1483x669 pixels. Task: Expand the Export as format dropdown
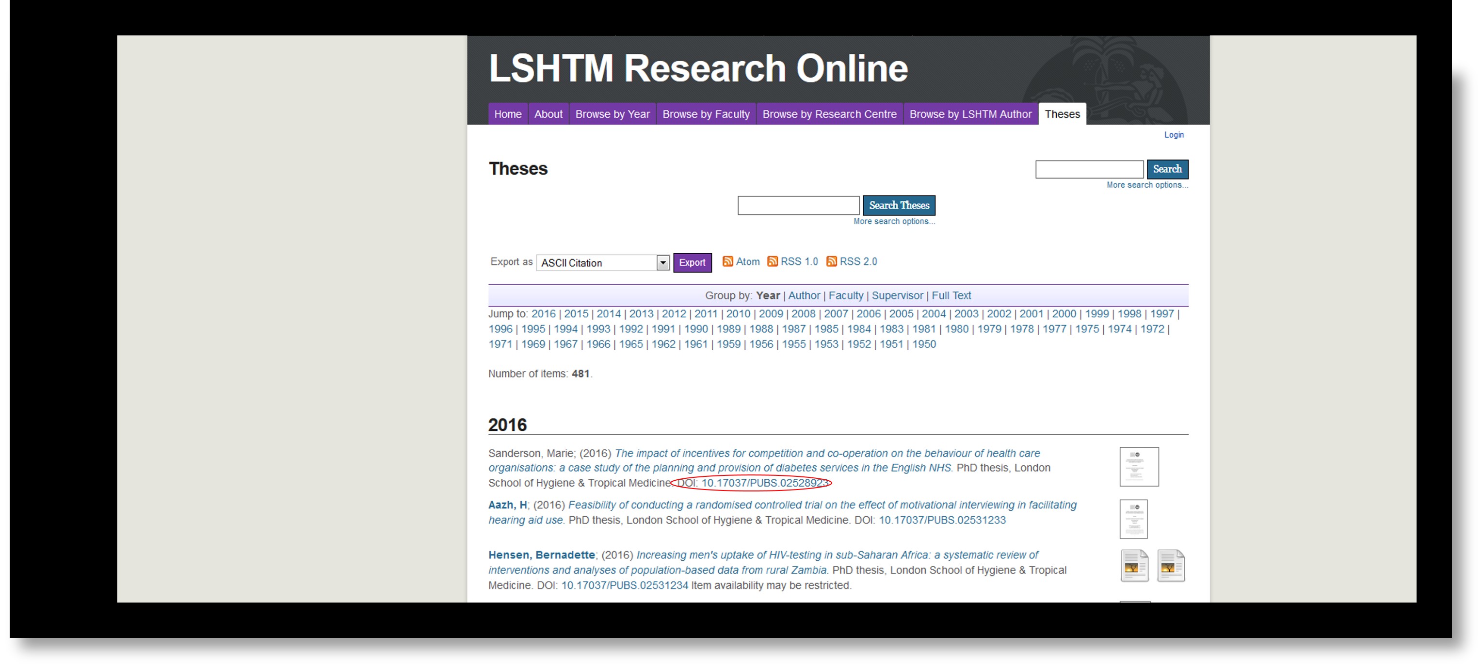[662, 262]
